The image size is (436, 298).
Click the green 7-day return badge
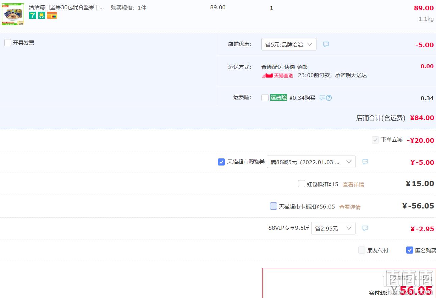tap(33, 15)
